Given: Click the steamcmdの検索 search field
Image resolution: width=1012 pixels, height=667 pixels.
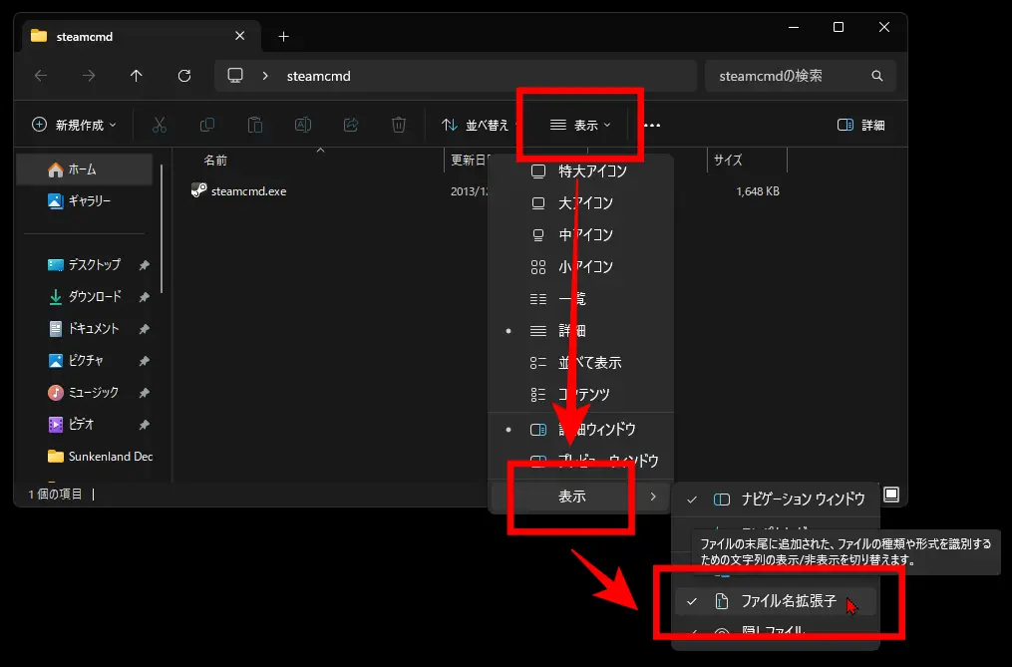Looking at the screenshot, I should pyautogui.click(x=801, y=76).
